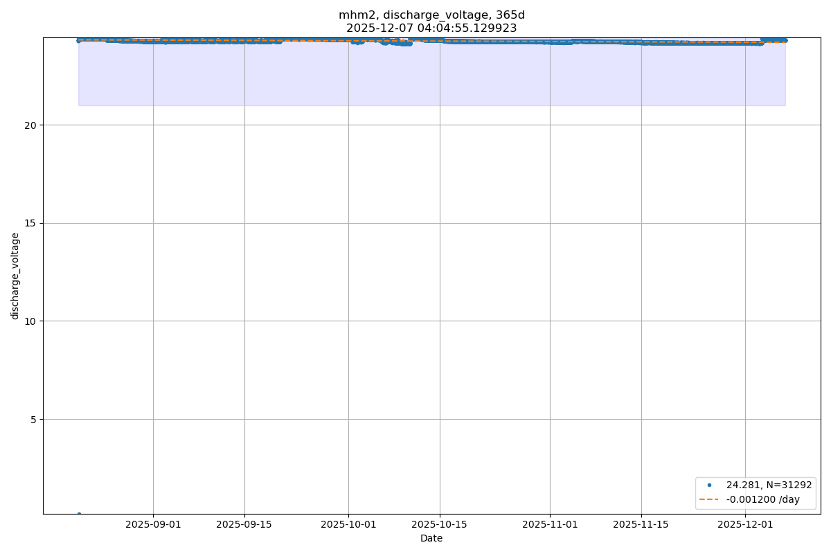This screenshot has height=554, width=831.
Task: Click the timestamp subtitle "2025-12-07 04:04:55.129923"
Action: [x=431, y=28]
